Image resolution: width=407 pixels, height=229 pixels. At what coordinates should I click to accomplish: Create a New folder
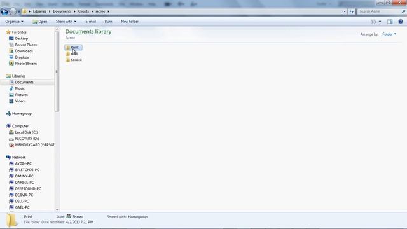(130, 22)
